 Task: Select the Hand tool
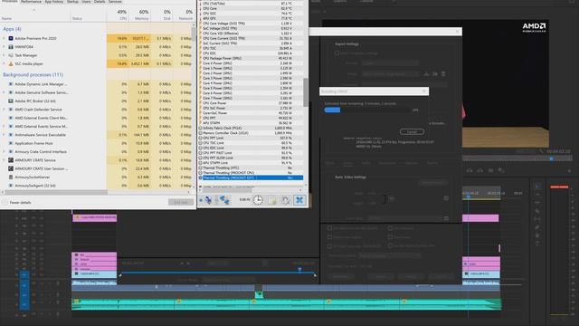[537, 235]
